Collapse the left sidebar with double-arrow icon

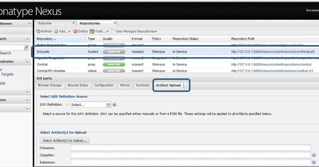[29, 24]
